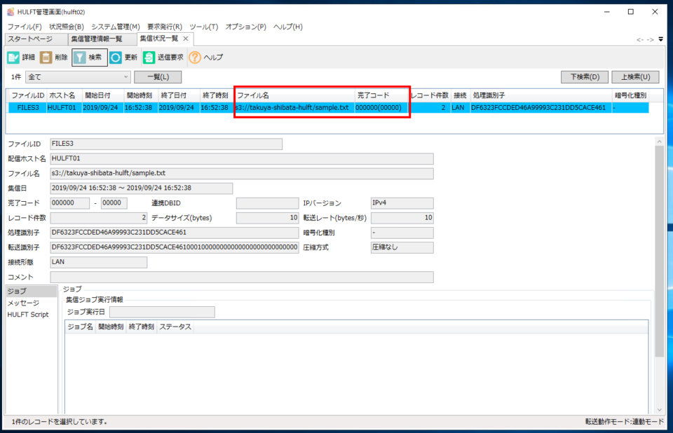Screen dimensions: 673x433
Task: Select HULFT Script in the left list
Action: point(32,315)
